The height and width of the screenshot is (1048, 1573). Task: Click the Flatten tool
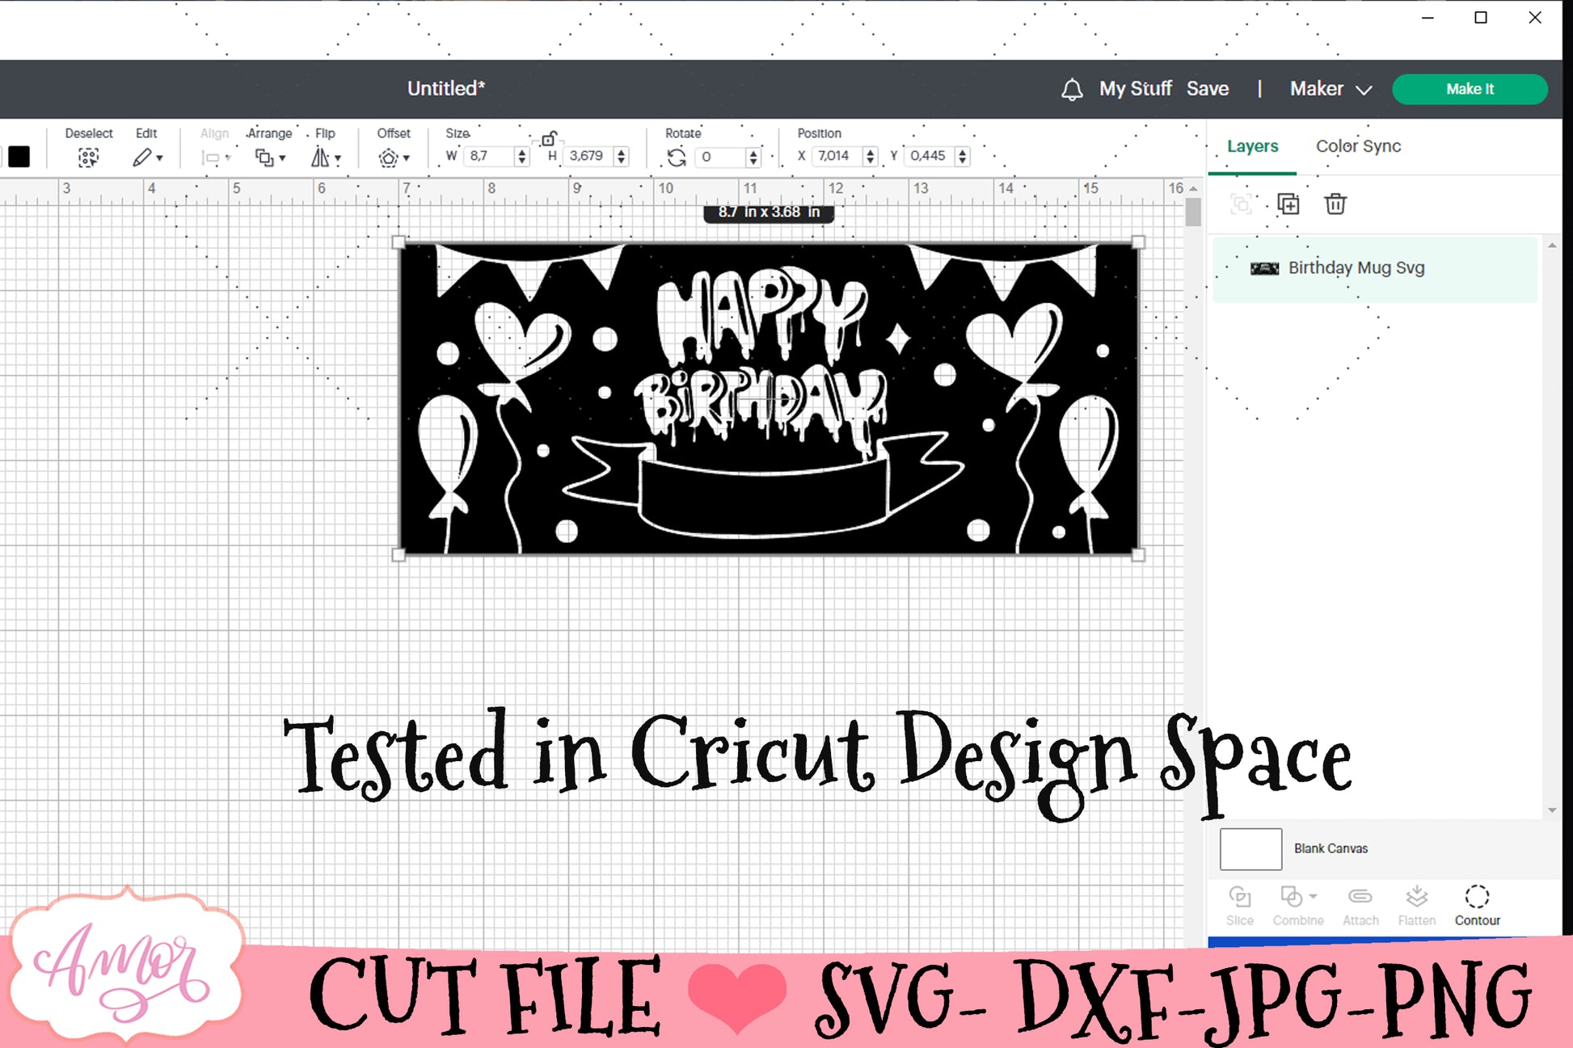pos(1417,906)
